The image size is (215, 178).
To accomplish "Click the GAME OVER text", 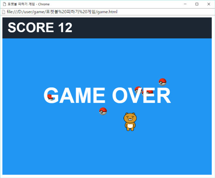I will pos(107,95).
